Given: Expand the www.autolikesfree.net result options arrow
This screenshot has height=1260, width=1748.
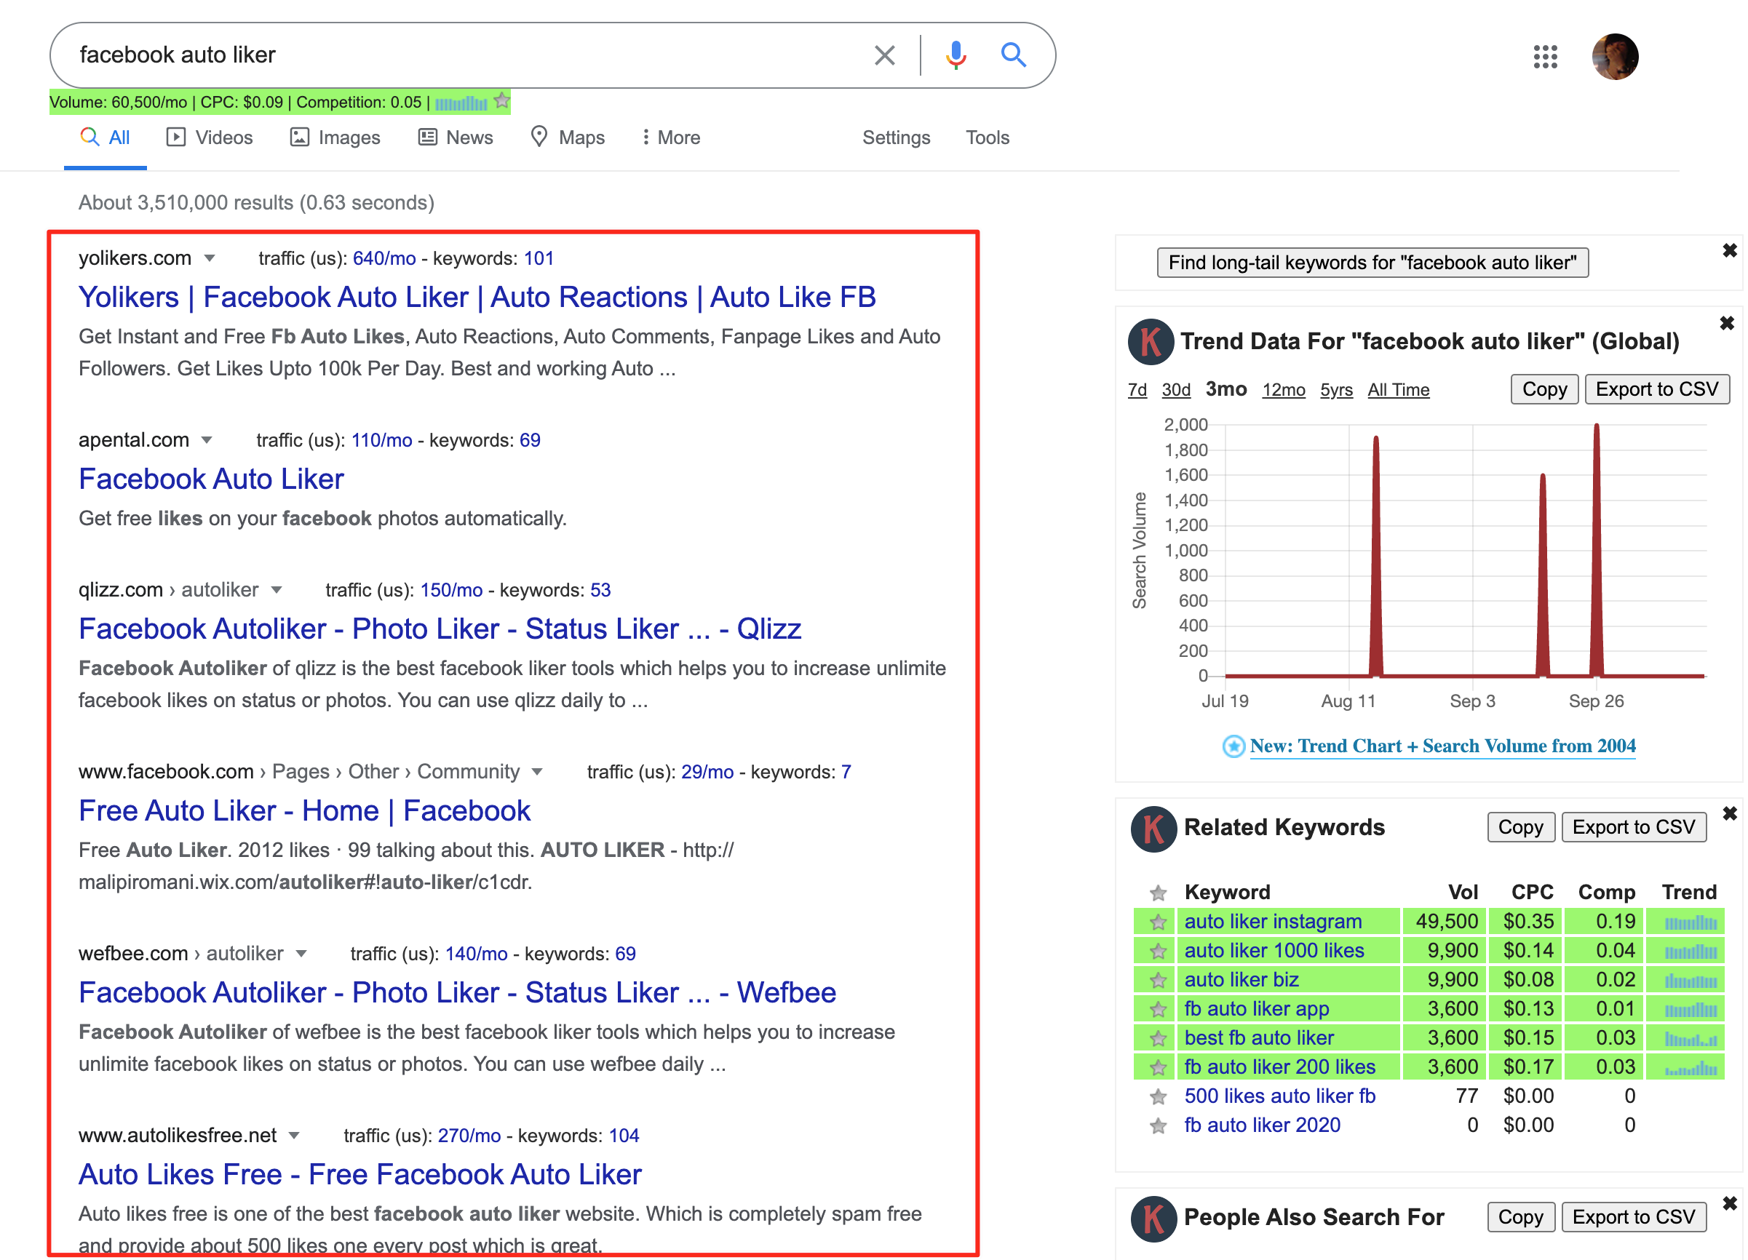Looking at the screenshot, I should (x=294, y=1136).
